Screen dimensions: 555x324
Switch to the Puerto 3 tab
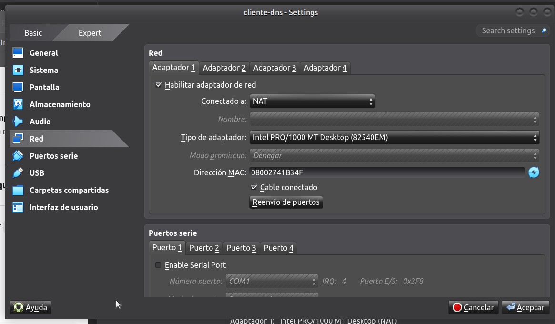(x=241, y=248)
